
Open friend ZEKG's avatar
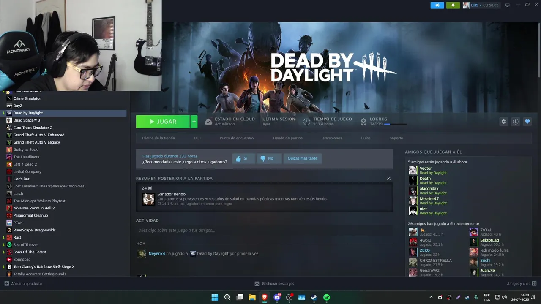point(413,252)
